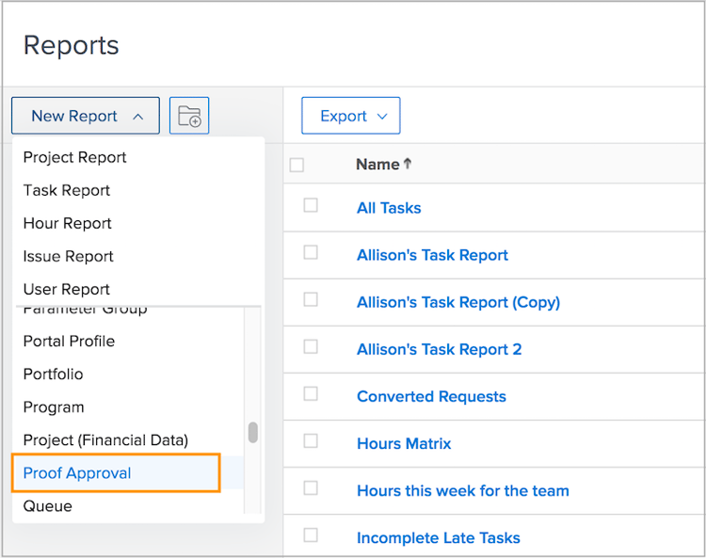Toggle the select-all reports checkbox

pyautogui.click(x=297, y=165)
